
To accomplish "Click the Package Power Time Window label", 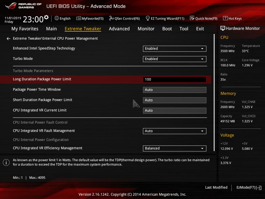I will point(37,89).
